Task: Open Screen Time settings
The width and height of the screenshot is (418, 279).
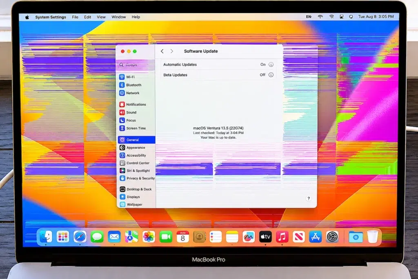Action: [136, 128]
